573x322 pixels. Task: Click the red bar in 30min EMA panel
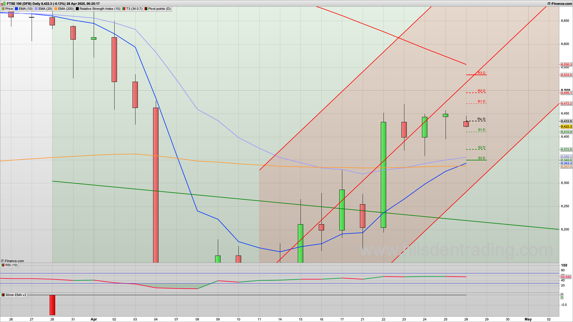(x=52, y=305)
